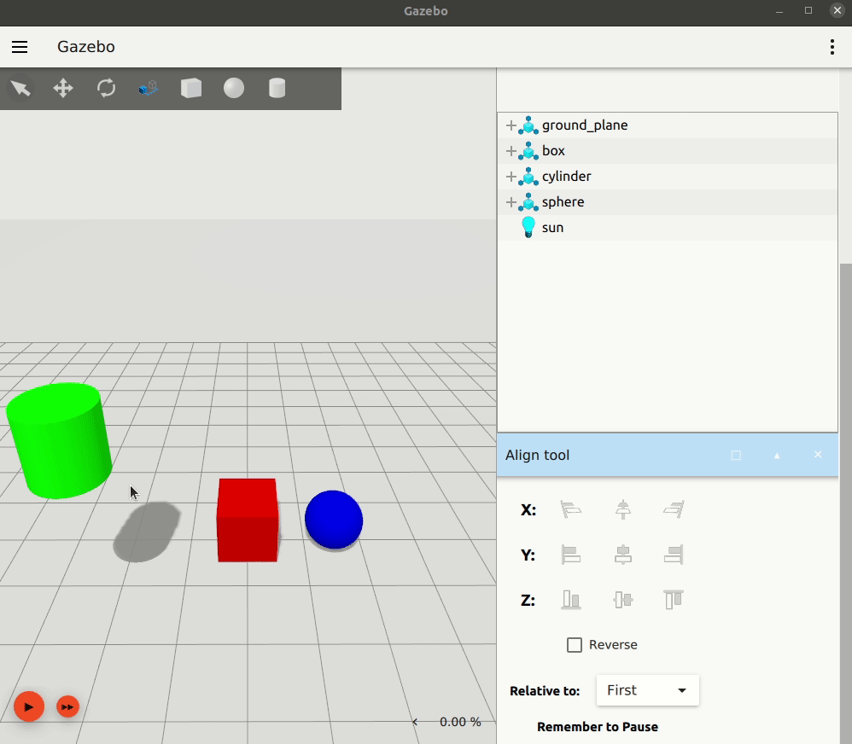852x744 pixels.
Task: Expand the sphere entity
Action: coord(511,202)
